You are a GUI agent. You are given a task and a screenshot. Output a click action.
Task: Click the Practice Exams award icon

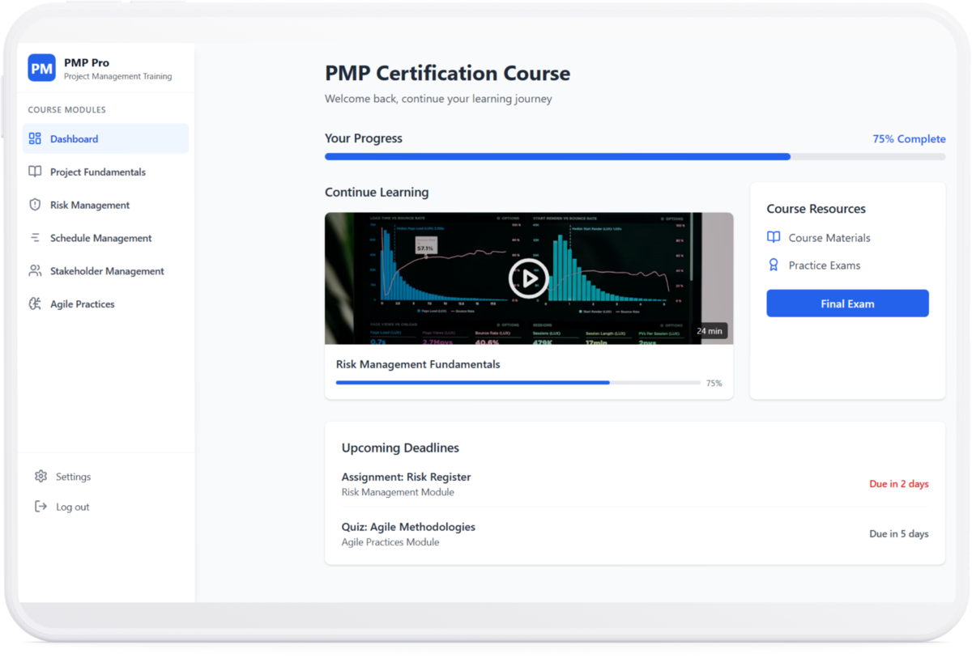[774, 265]
